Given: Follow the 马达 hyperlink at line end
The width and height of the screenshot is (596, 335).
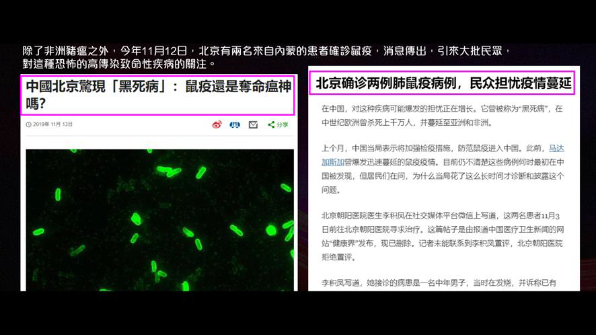Looking at the screenshot, I should coord(556,148).
